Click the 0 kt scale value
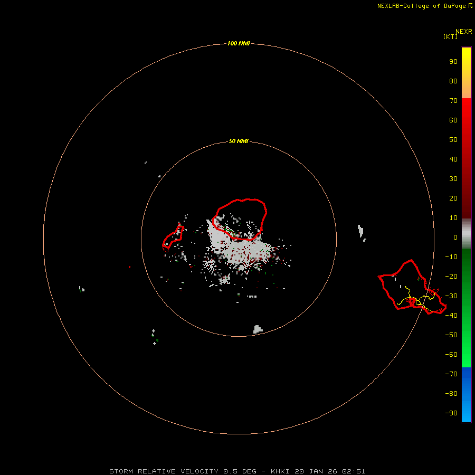This screenshot has height=475, width=475. tap(455, 237)
